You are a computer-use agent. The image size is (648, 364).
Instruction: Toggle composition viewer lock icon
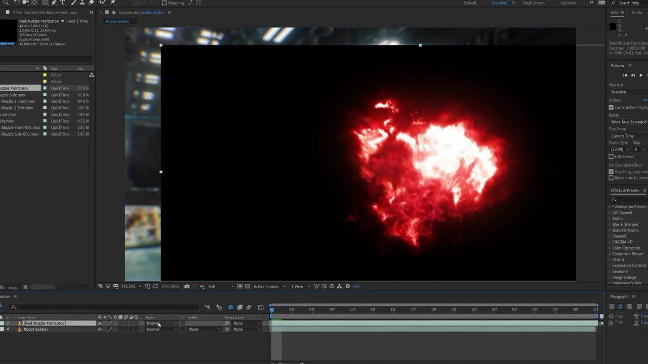(x=113, y=12)
